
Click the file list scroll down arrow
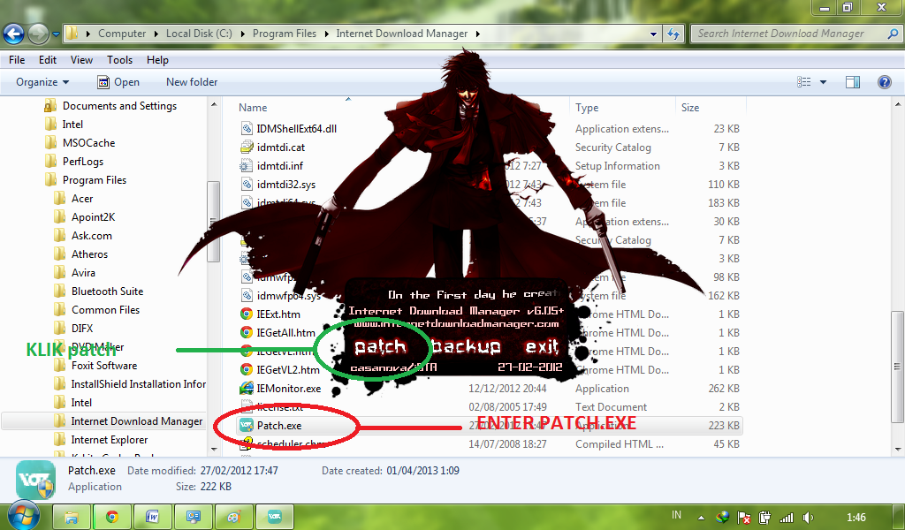coord(898,449)
